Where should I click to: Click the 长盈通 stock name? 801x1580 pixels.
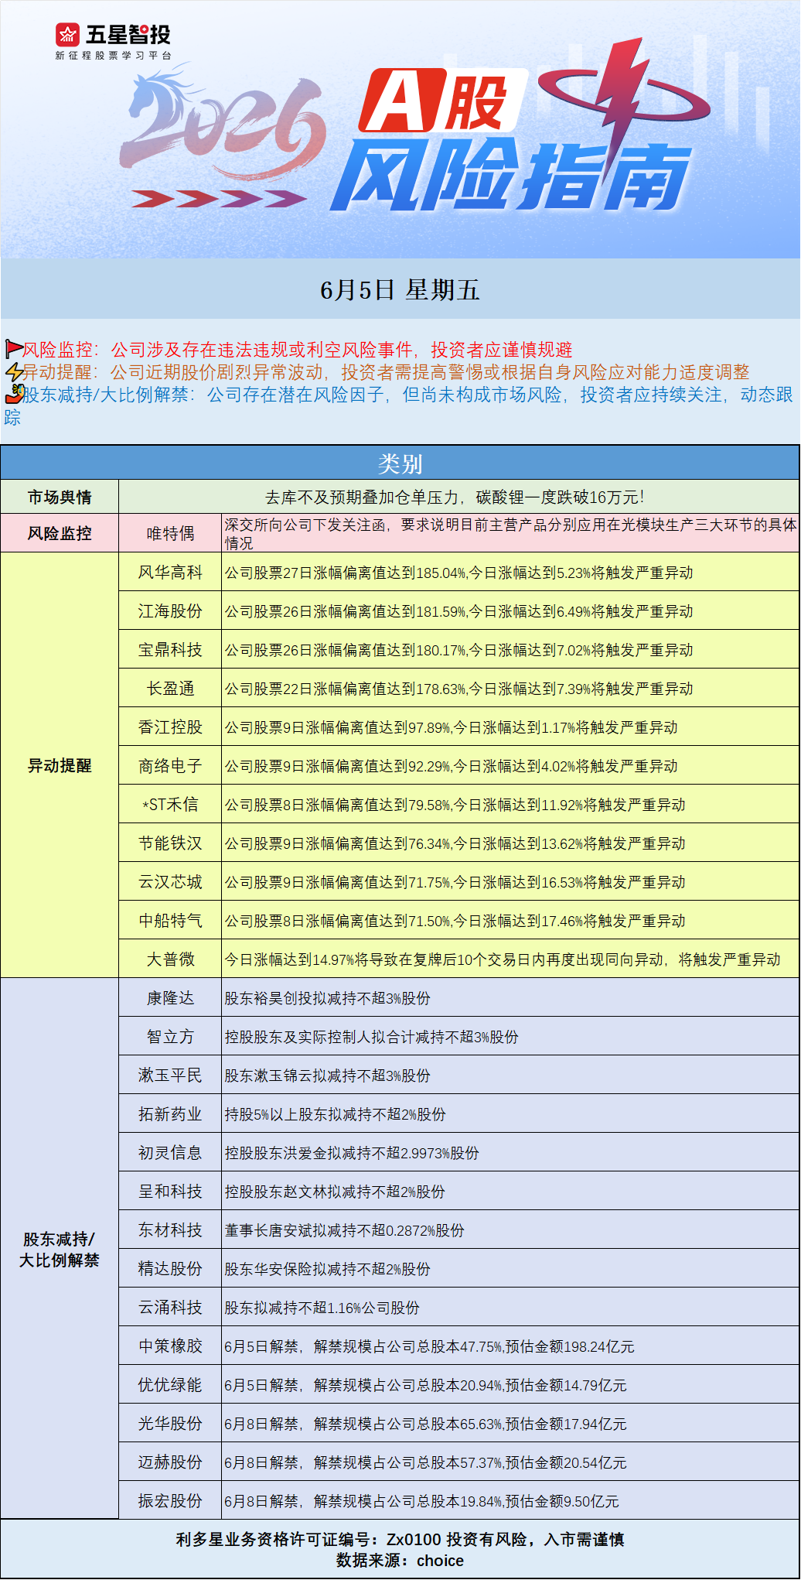coord(170,688)
